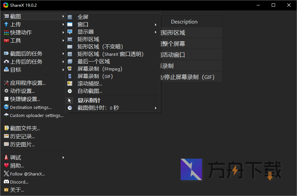Screen dimensions: 297x196
Task: Open the 目标 menu
Action: [13, 70]
